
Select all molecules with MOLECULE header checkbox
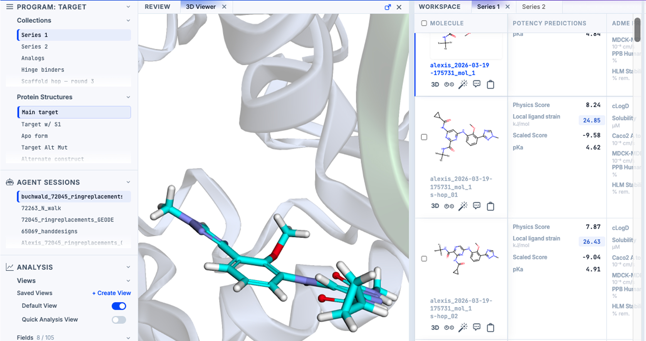click(424, 23)
